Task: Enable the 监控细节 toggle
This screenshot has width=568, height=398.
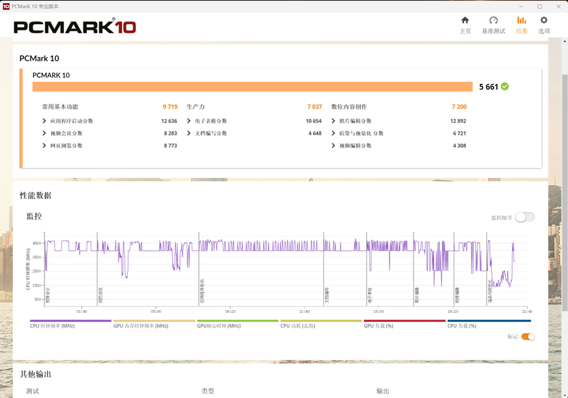Action: [x=525, y=217]
